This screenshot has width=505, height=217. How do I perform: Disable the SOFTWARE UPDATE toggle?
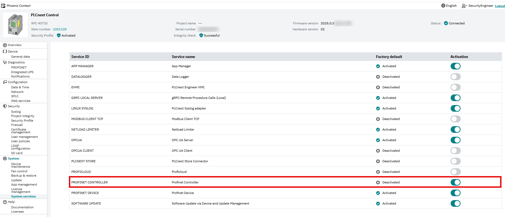[x=456, y=203]
